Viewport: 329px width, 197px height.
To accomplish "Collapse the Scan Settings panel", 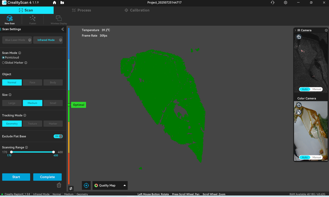I will pos(62,29).
